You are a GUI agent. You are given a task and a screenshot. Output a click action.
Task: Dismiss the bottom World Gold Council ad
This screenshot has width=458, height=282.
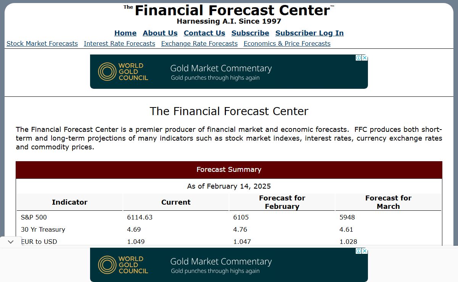click(x=364, y=251)
